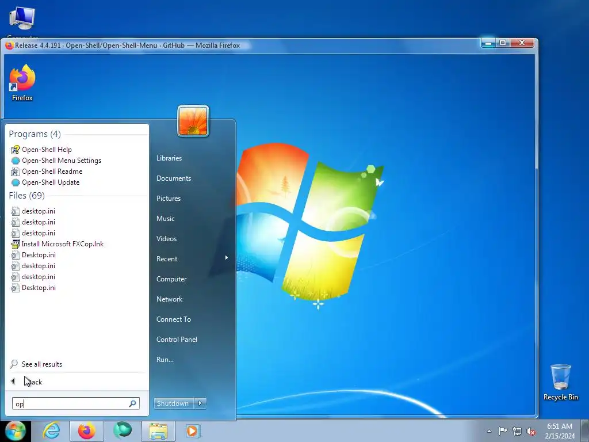The height and width of the screenshot is (442, 589).
Task: Open the Firefox desktop shortcut
Action: tap(22, 82)
